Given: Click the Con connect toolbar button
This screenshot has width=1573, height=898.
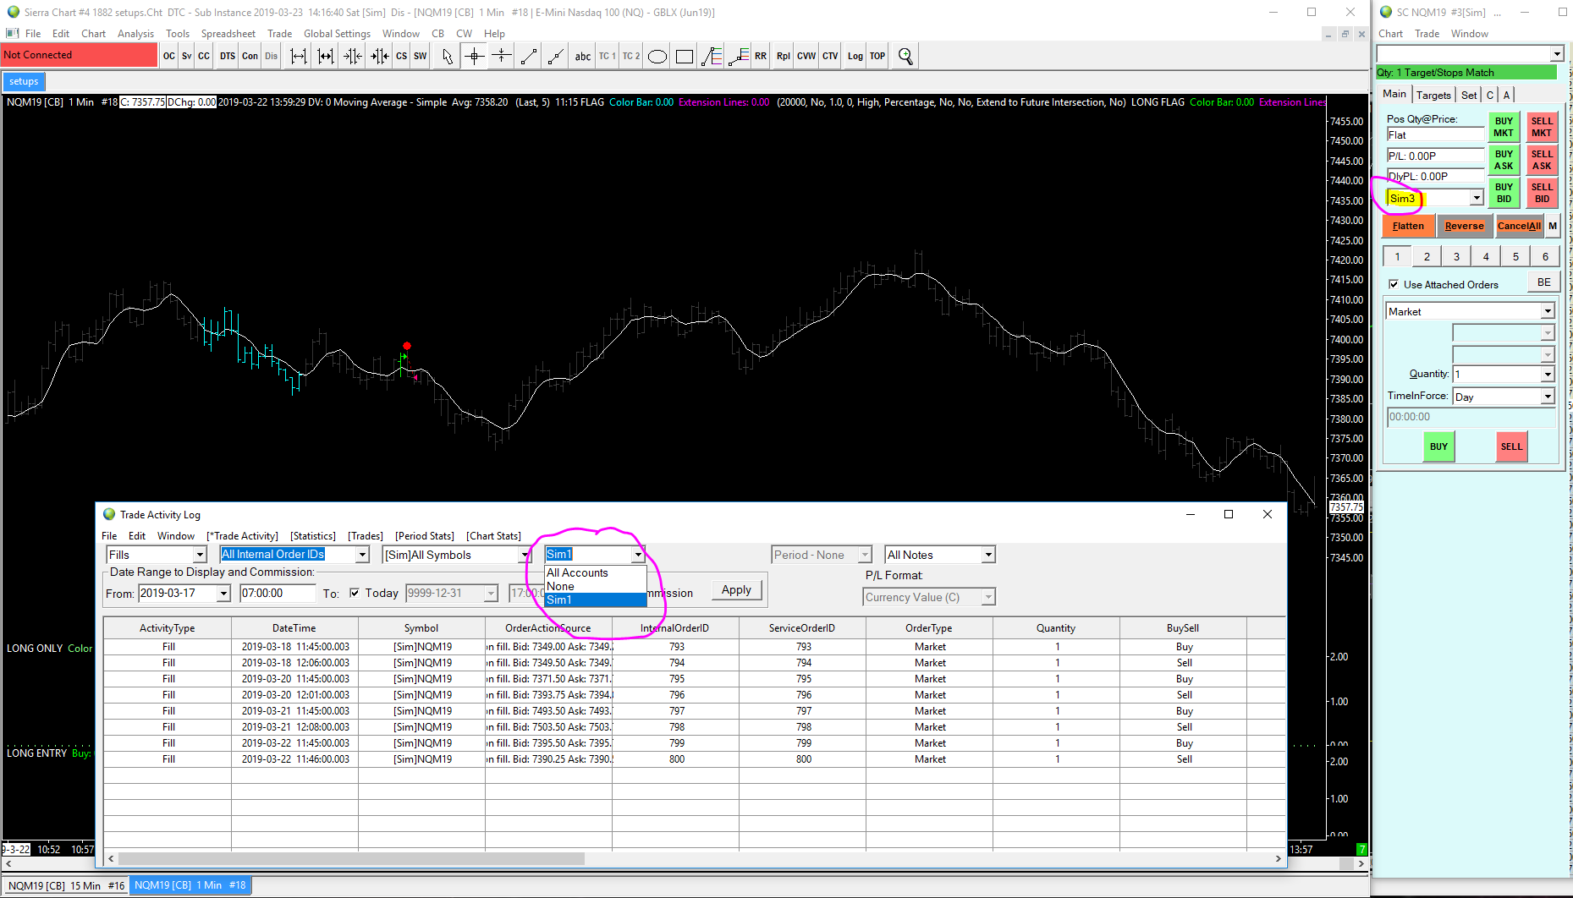Looking at the screenshot, I should [250, 57].
